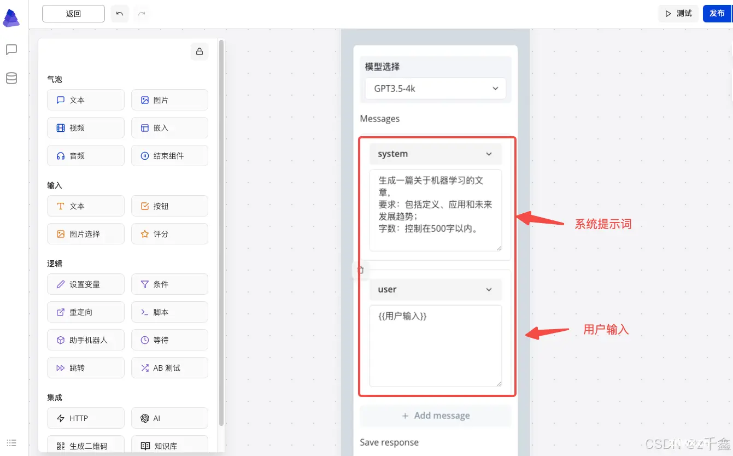Click the trash icon beside the message
The image size is (733, 456).
click(360, 270)
